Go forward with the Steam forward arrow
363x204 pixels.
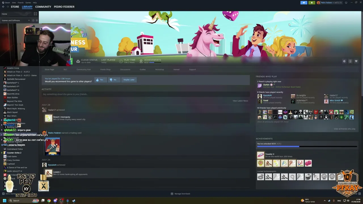coord(8,7)
